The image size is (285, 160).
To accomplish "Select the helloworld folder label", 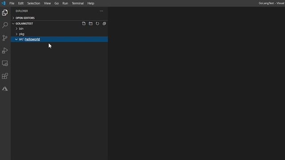I will tap(33, 39).
